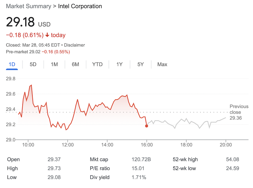253x188 pixels.
Task: Click the 52-wk low value 24.59
Action: [x=232, y=168]
